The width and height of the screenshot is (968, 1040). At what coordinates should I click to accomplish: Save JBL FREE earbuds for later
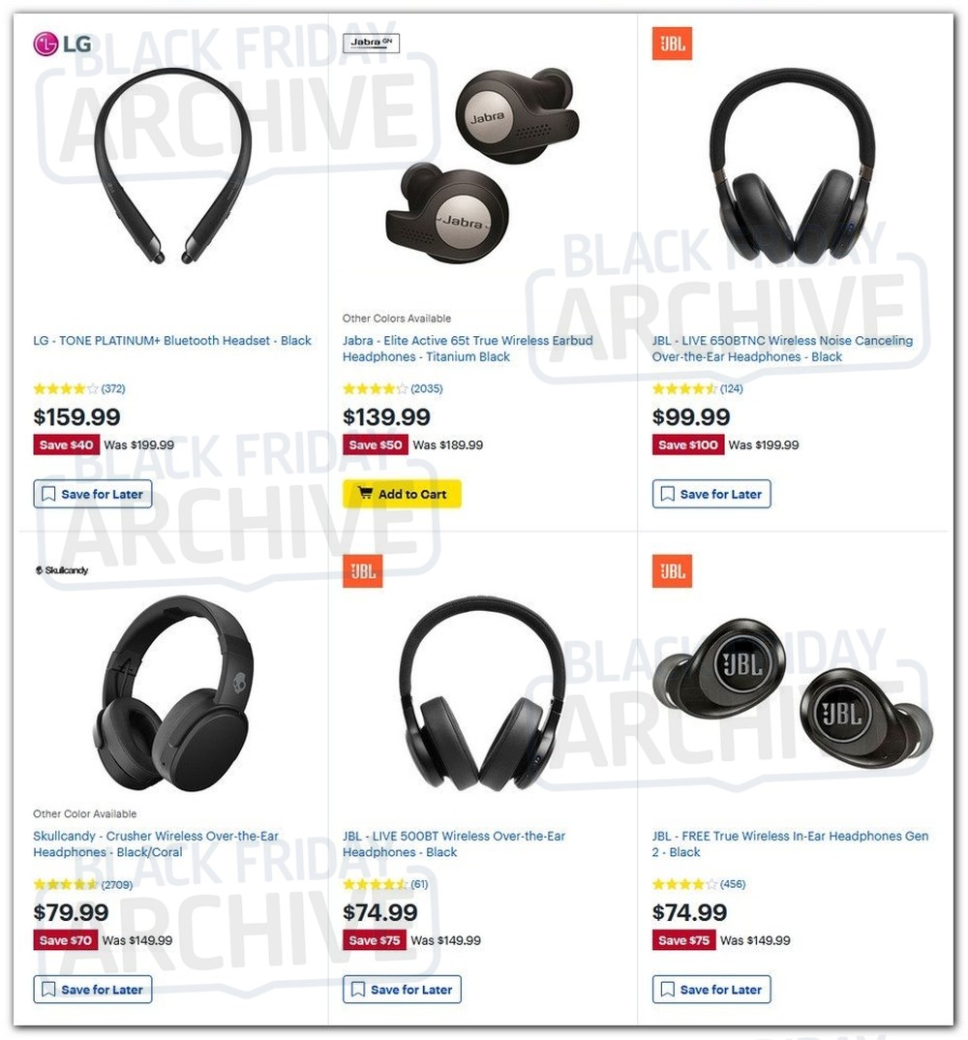[x=711, y=990]
